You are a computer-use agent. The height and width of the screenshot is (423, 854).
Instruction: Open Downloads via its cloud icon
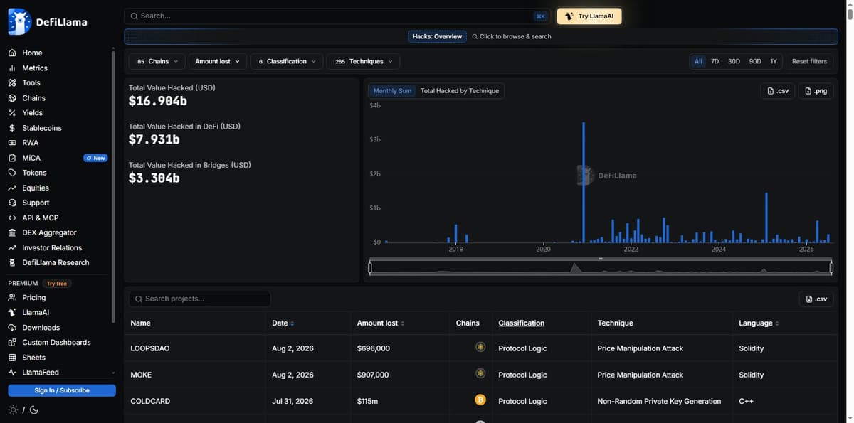[12, 328]
